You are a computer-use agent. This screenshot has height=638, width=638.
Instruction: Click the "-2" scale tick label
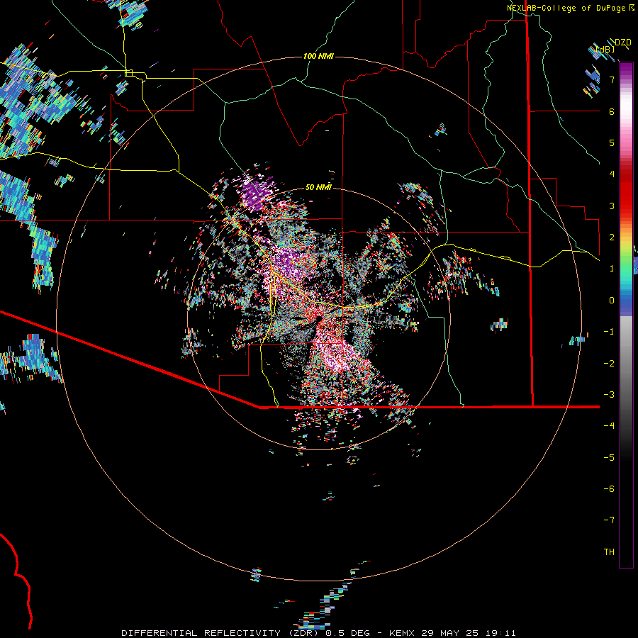click(x=609, y=363)
